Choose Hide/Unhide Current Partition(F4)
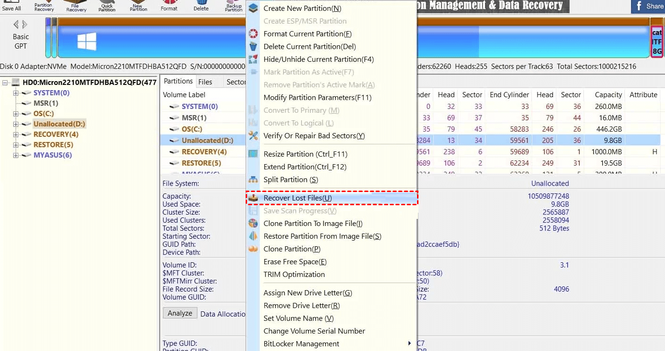Screen dimensions: 665x351 click(x=332, y=59)
